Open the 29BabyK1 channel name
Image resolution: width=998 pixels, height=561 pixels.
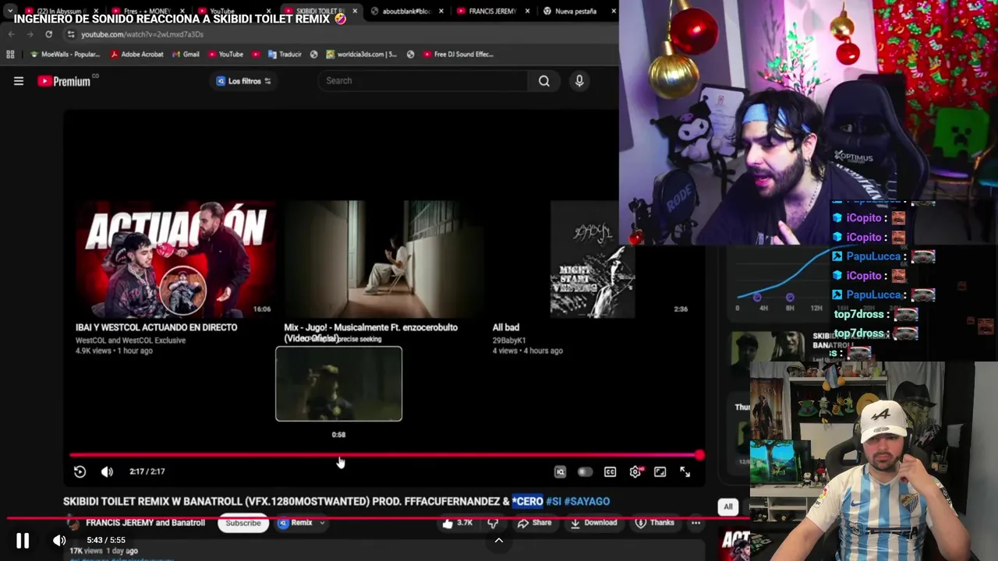[509, 340]
